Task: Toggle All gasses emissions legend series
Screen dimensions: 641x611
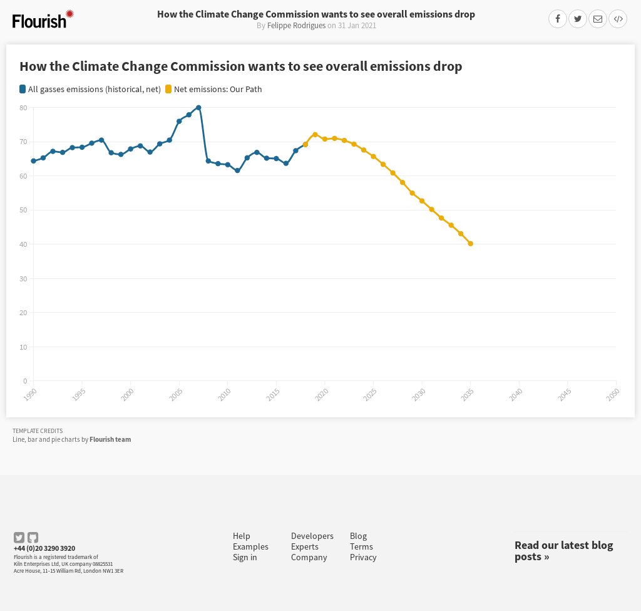Action: coord(90,90)
